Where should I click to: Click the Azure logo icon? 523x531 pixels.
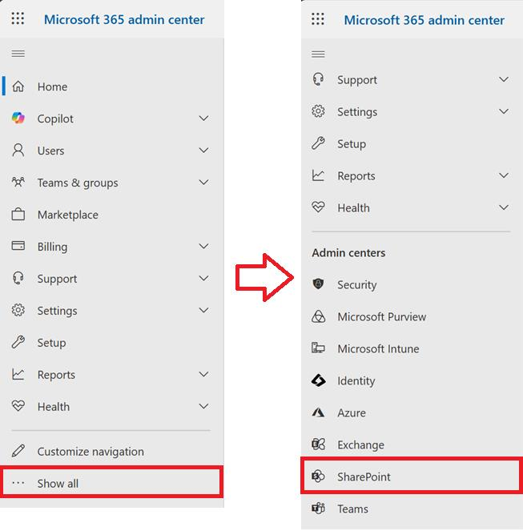(x=318, y=412)
